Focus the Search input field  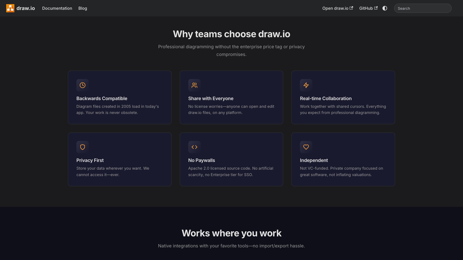point(423,8)
